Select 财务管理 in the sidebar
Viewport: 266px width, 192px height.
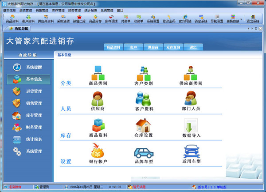(x=28, y=127)
